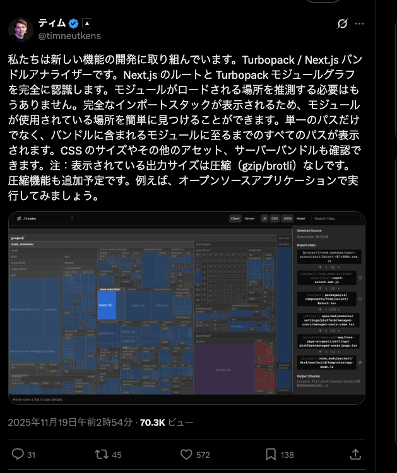Click the tweet text starting 私たちは新しい機能
This screenshot has width=397, height=473.
click(x=184, y=127)
